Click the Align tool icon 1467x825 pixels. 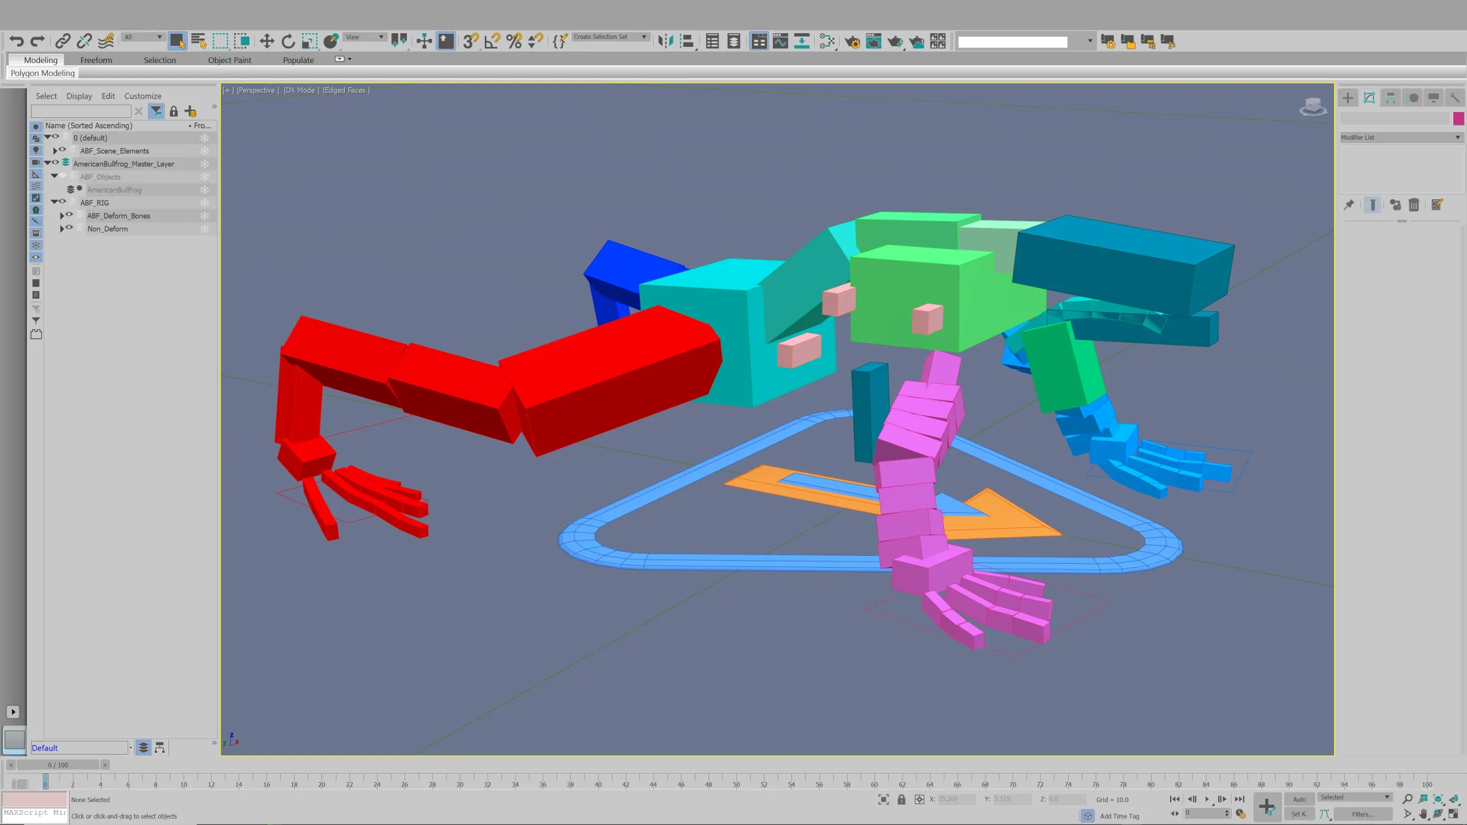(687, 41)
